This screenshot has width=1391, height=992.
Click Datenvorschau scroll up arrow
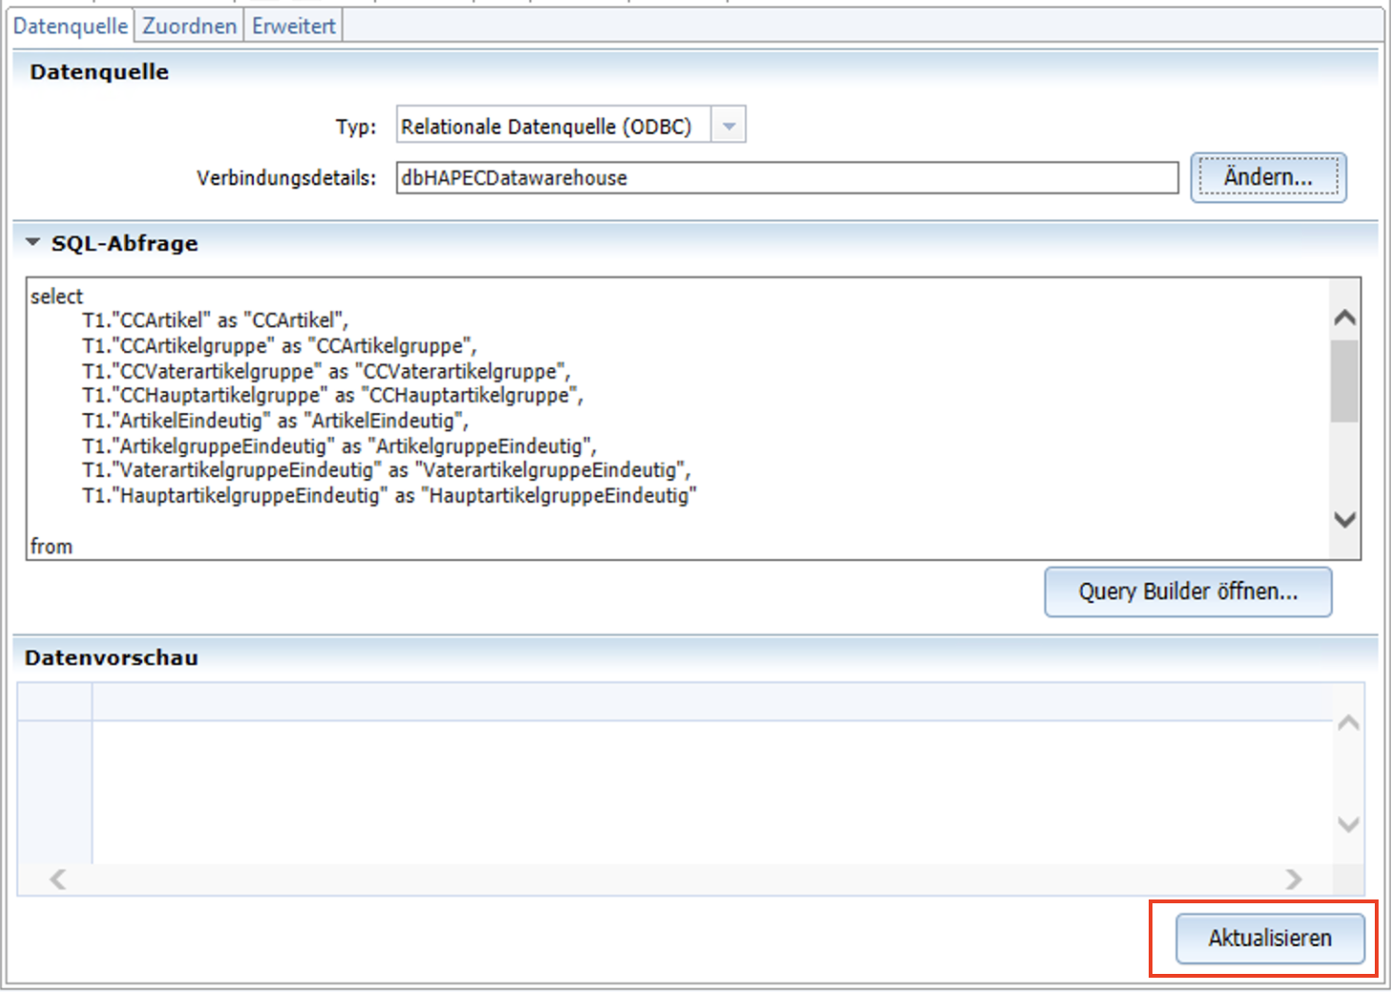pyautogui.click(x=1348, y=724)
